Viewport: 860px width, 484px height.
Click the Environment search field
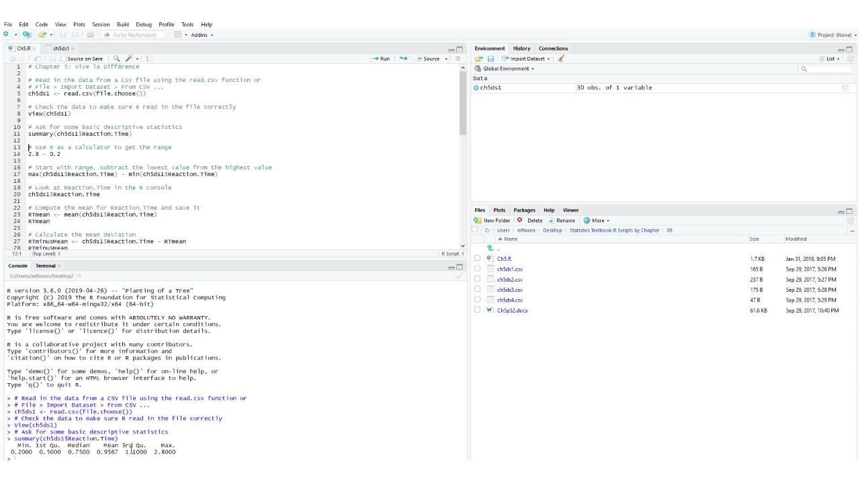click(x=826, y=69)
